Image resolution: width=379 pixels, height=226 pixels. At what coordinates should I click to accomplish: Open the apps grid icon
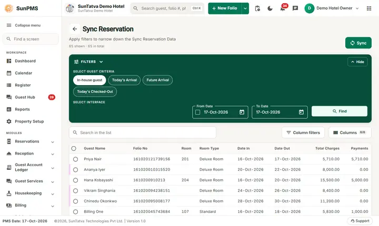pos(369,8)
